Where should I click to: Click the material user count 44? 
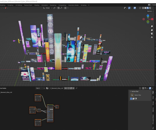[66, 88]
